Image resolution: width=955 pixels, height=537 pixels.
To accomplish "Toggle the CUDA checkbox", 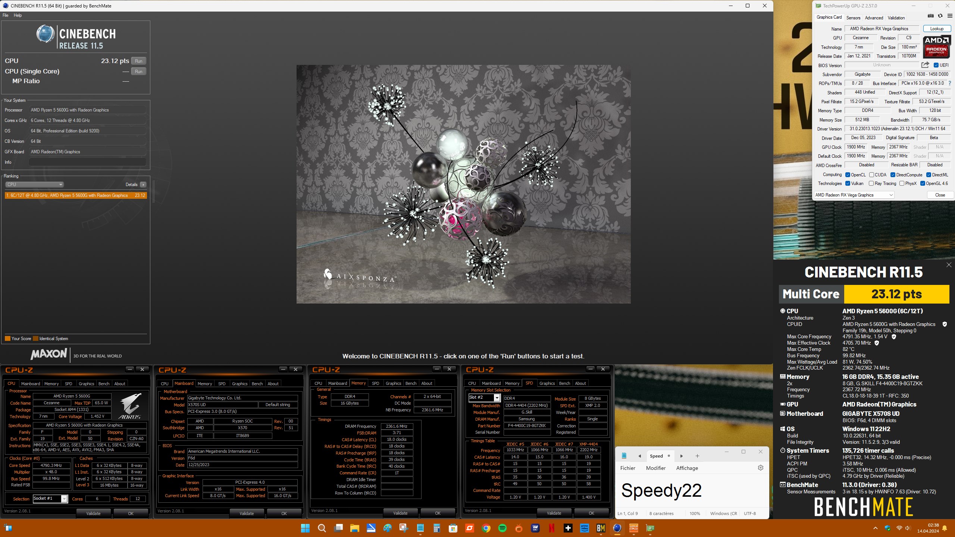I will (x=871, y=175).
